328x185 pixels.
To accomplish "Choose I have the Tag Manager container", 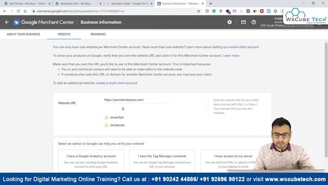I will click(162, 161).
